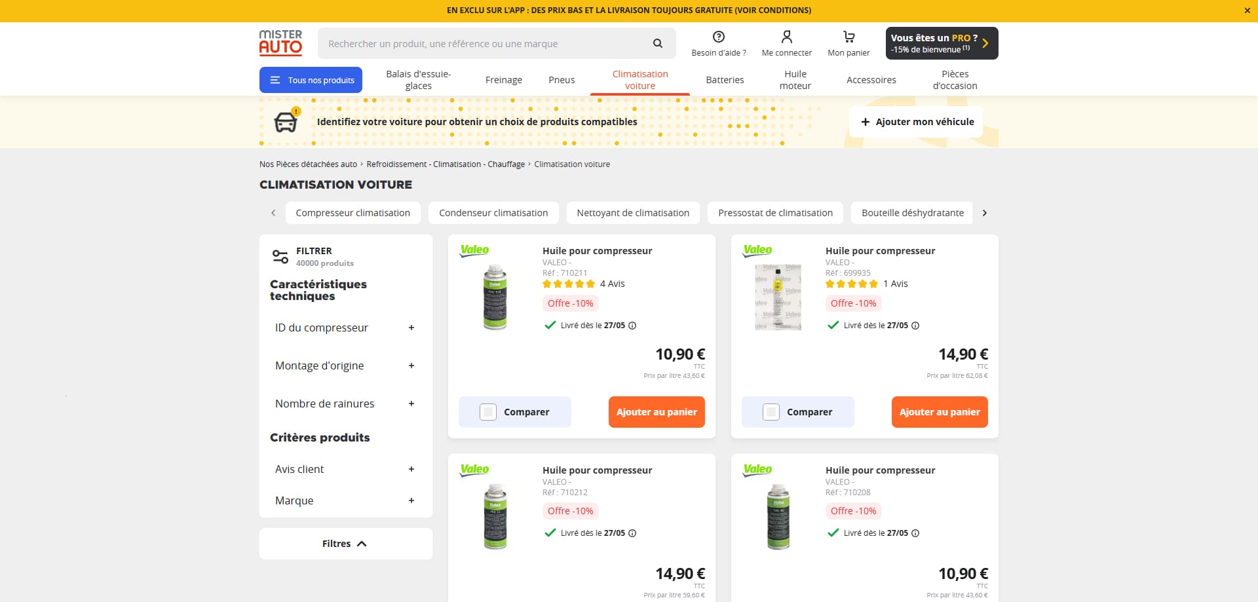Click the star rating for Réf 710211
The height and width of the screenshot is (602, 1258).
tap(569, 284)
